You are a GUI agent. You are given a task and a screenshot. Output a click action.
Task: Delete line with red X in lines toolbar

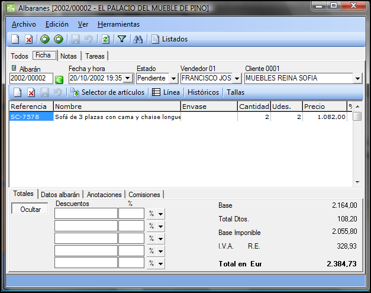tap(31, 92)
